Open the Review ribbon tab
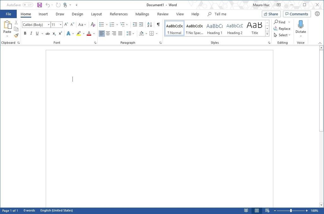This screenshot has width=324, height=214. click(163, 14)
